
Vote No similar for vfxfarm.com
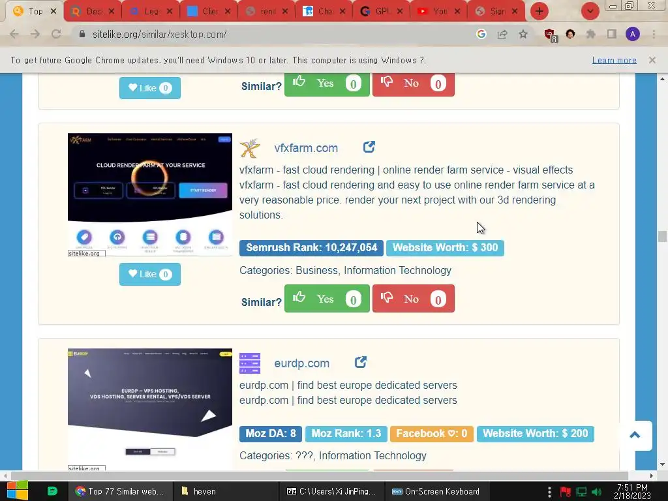413,299
